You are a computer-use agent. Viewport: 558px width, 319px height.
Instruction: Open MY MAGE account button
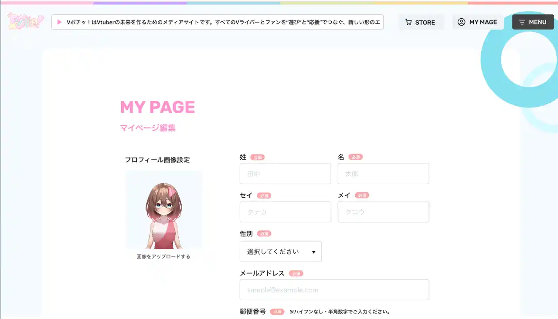(478, 22)
